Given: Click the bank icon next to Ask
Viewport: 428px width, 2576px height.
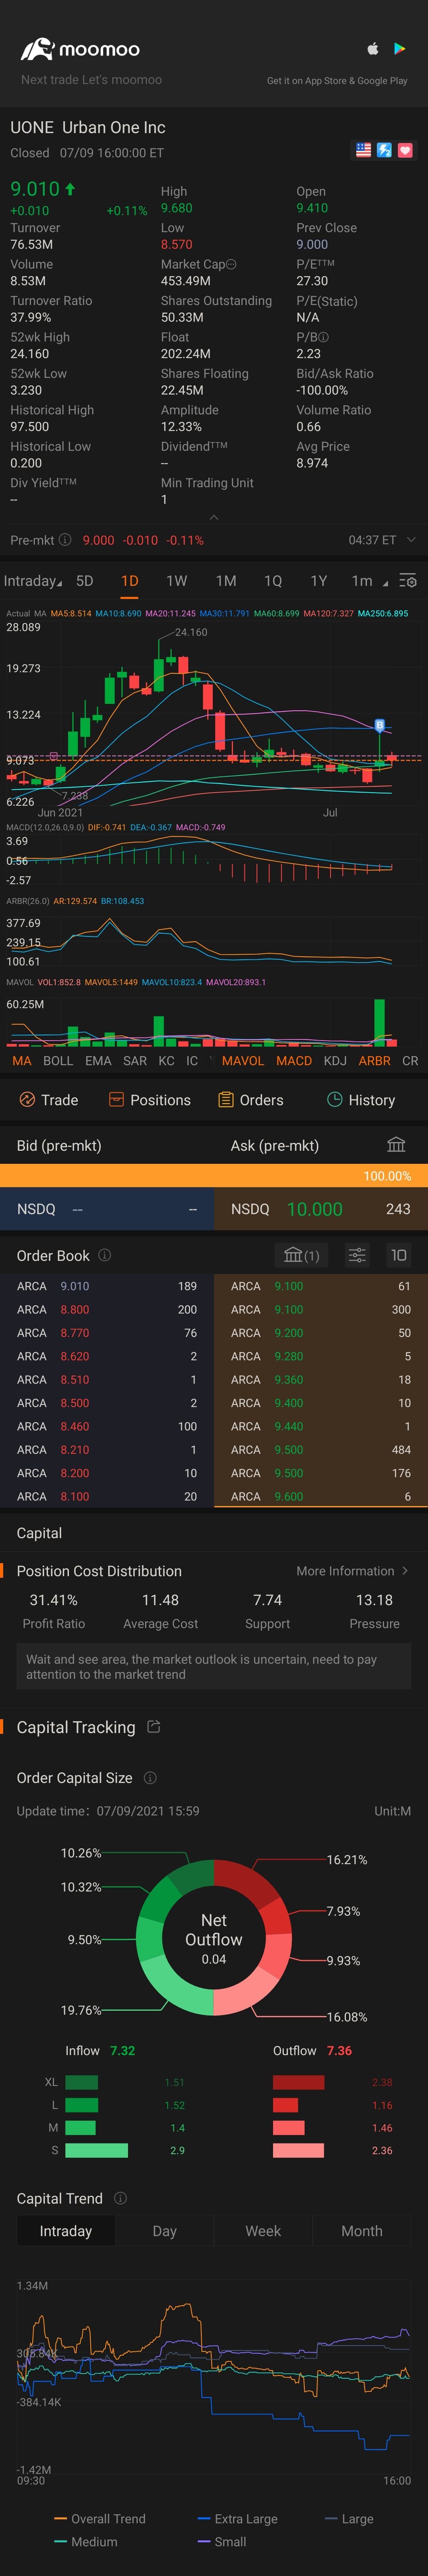Looking at the screenshot, I should 396,1145.
